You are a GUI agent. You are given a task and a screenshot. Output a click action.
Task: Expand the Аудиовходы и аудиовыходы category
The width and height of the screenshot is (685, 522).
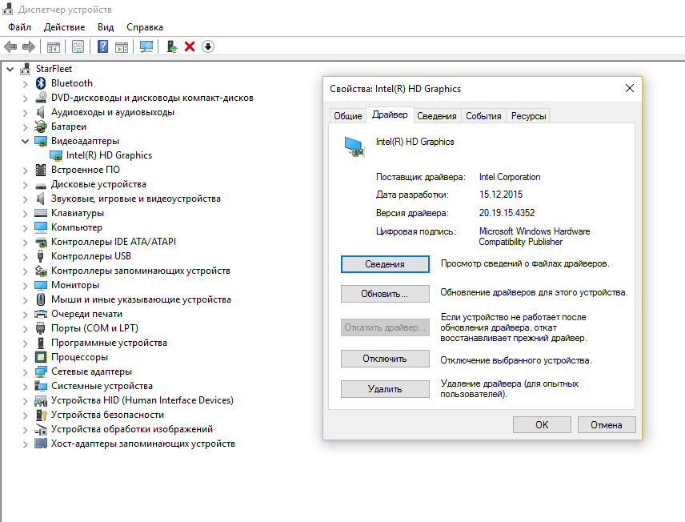point(26,112)
